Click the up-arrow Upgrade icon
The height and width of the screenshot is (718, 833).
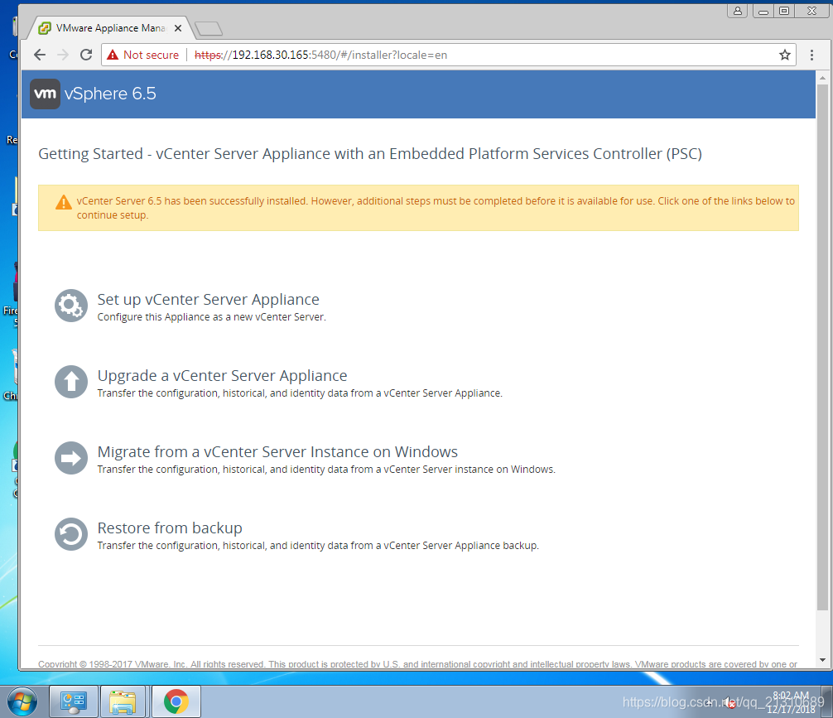tap(71, 382)
